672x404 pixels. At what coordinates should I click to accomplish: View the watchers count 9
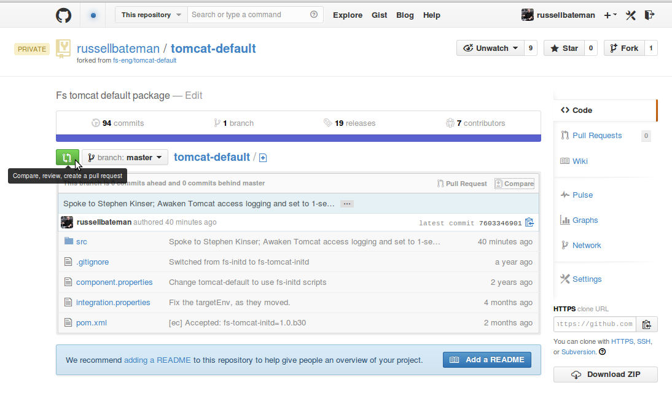tap(531, 48)
